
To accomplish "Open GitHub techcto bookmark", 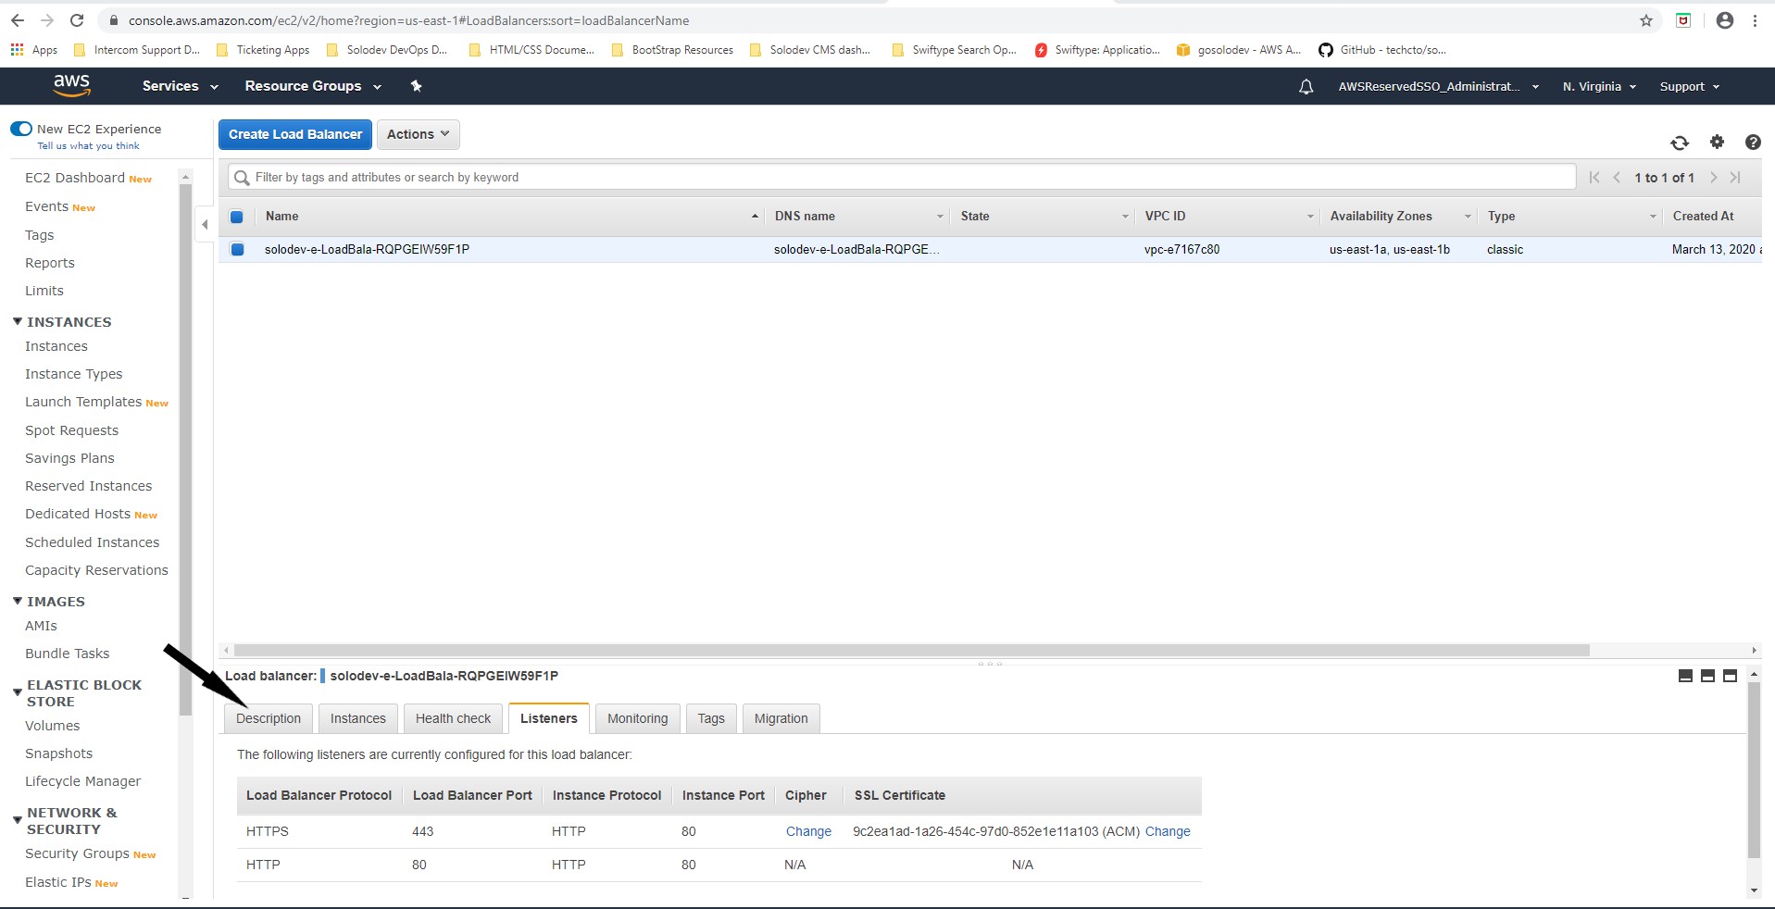I will [1381, 50].
